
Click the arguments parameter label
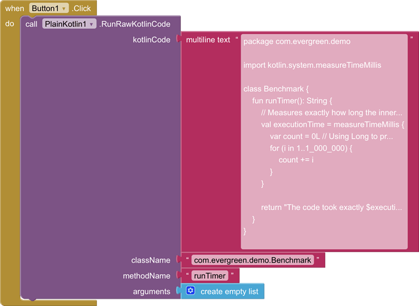click(151, 291)
